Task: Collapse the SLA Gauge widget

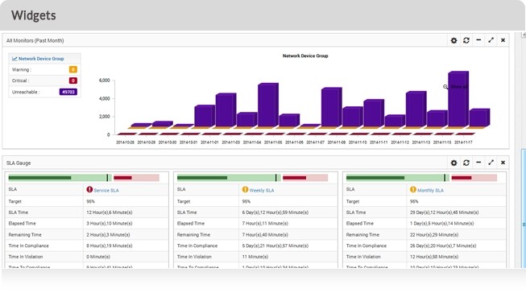Action: [478, 163]
